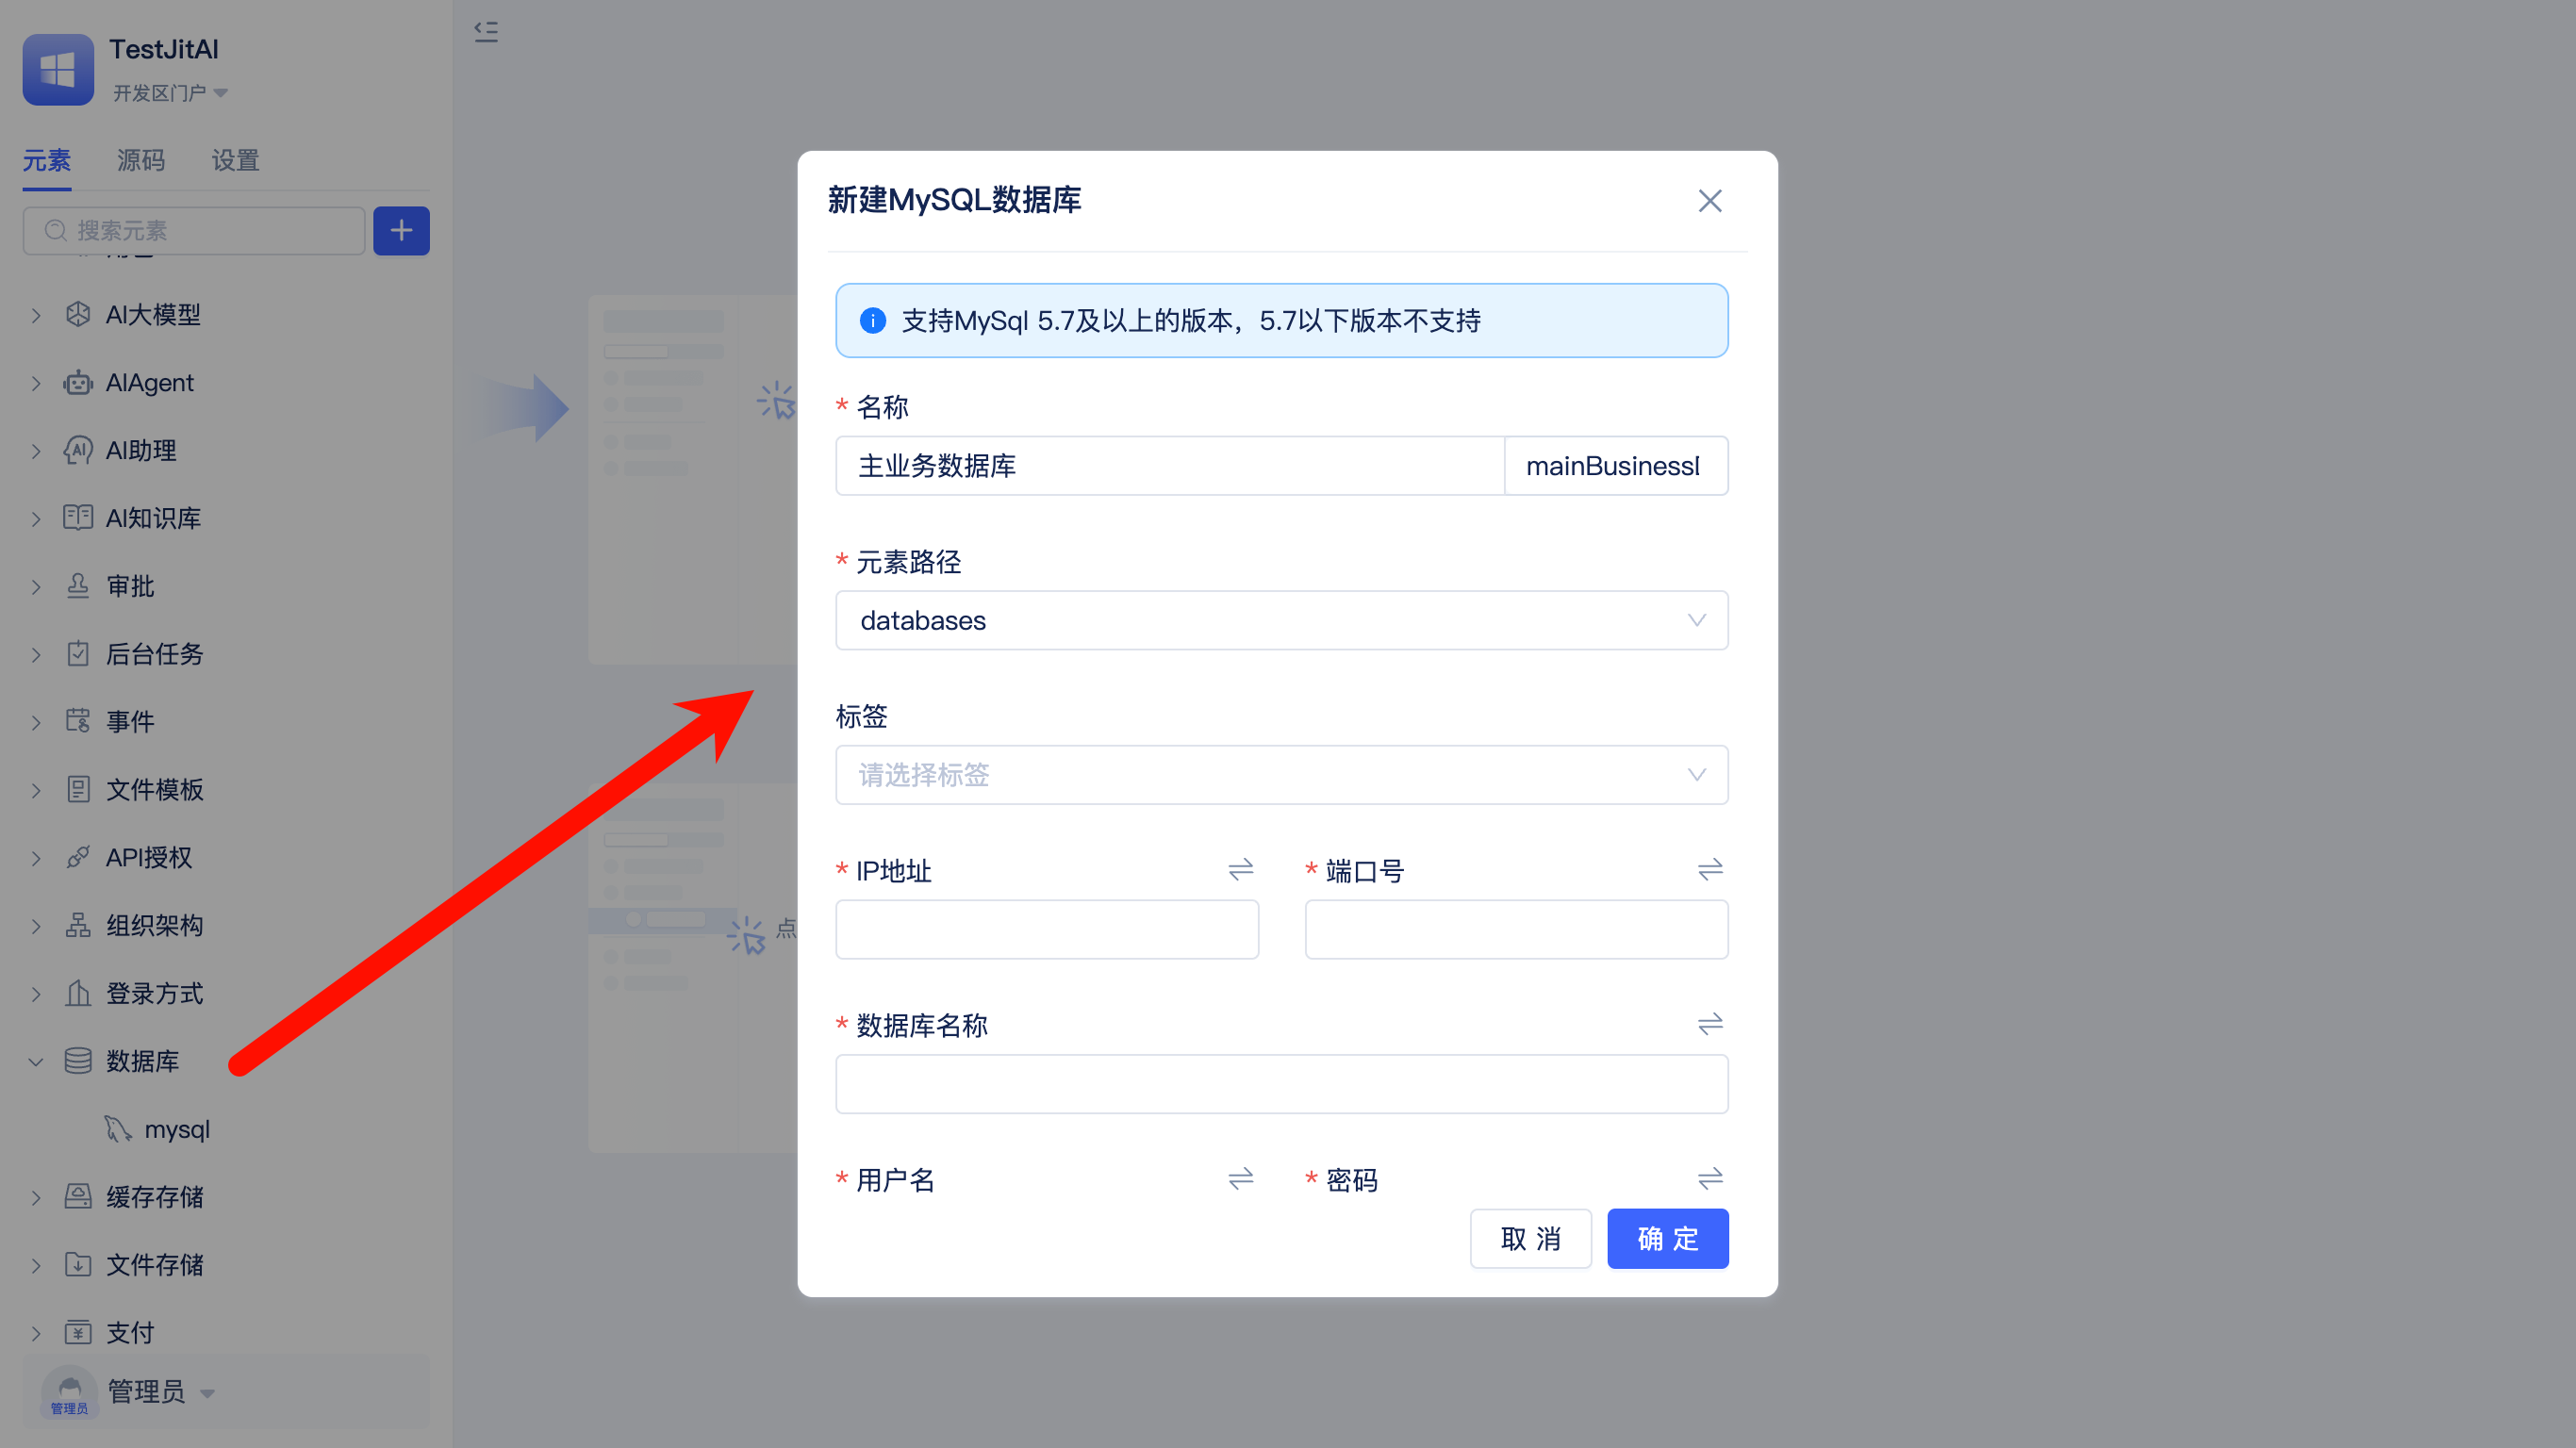Image resolution: width=2576 pixels, height=1448 pixels.
Task: Select the 后台任务 tree item label
Action: tap(154, 654)
